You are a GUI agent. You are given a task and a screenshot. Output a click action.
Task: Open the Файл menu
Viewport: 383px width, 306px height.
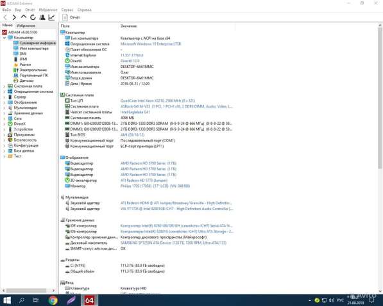(6, 10)
